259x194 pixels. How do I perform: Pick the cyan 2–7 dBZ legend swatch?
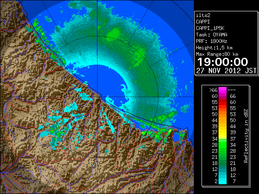coord(223,181)
